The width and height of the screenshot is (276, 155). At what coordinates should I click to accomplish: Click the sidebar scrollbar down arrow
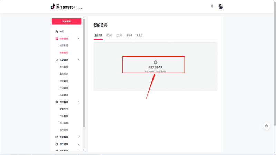pos(84,149)
